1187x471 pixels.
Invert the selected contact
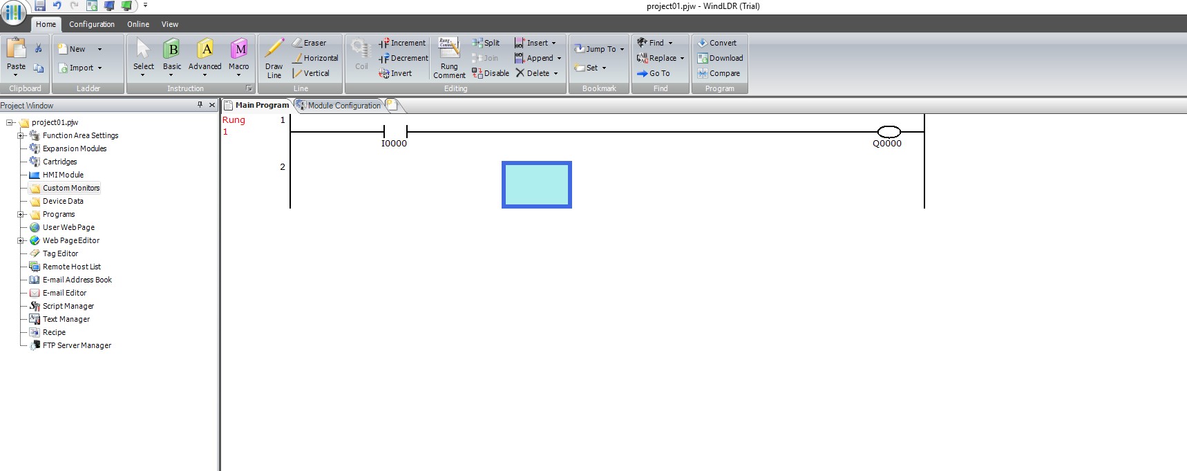[x=395, y=73]
